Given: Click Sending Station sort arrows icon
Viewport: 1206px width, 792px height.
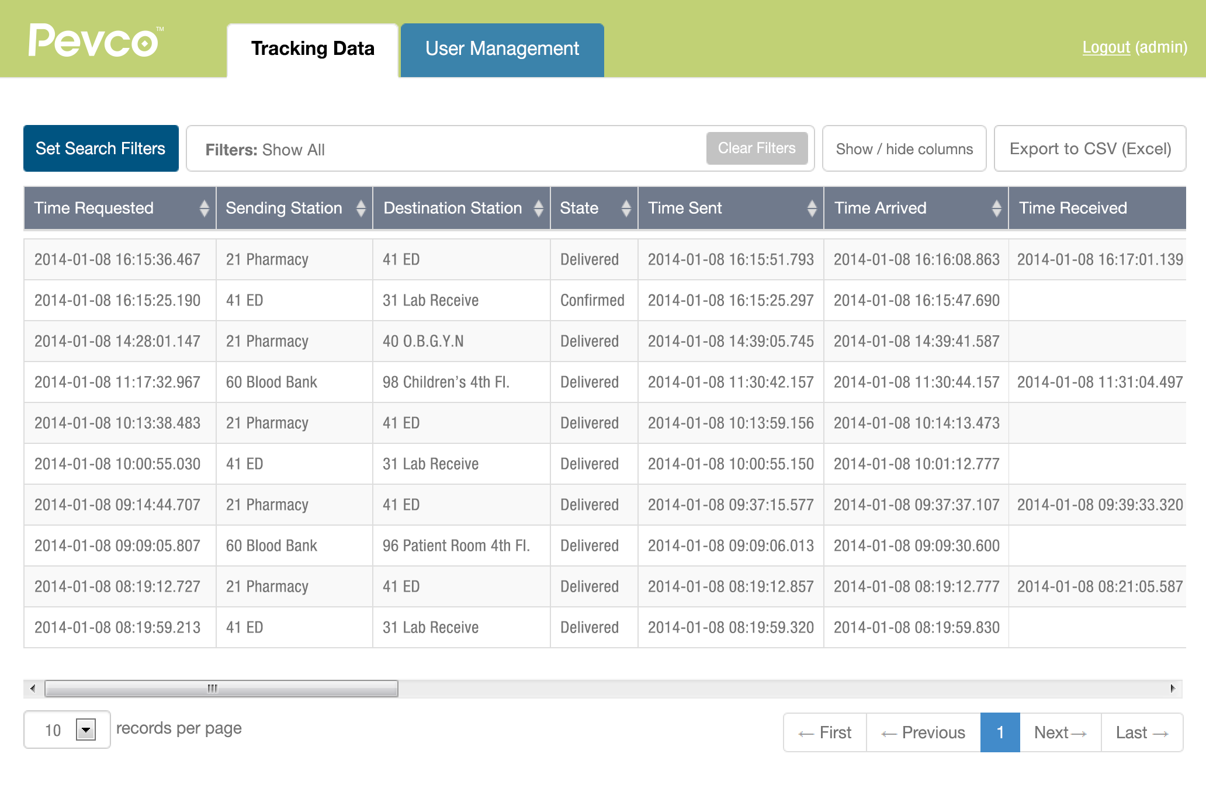Looking at the screenshot, I should [x=361, y=208].
